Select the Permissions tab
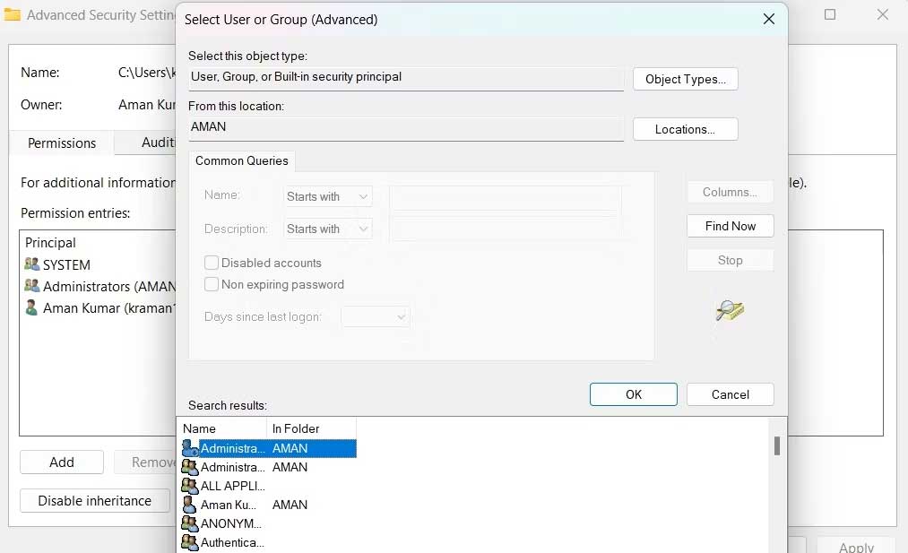 point(62,143)
